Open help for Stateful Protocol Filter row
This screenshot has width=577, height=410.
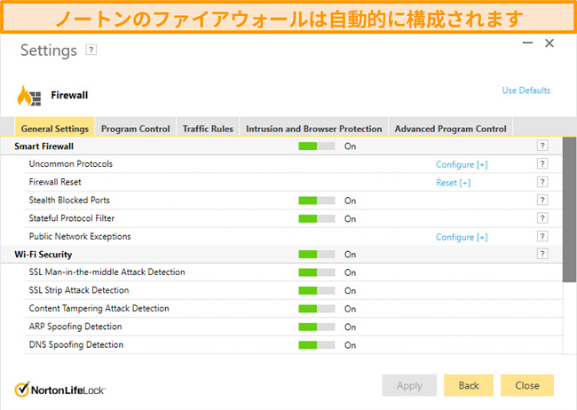click(542, 218)
